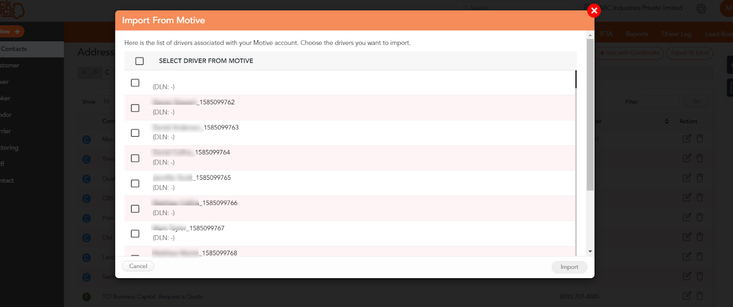Check the Select Driver From Motive checkbox
This screenshot has height=307, width=733.
coord(140,61)
